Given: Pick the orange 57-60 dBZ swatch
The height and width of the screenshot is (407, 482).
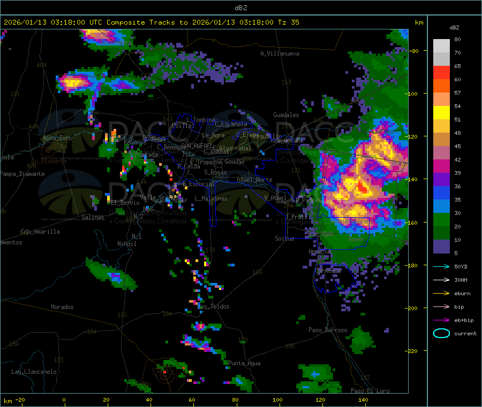Looking at the screenshot, I should tap(441, 86).
